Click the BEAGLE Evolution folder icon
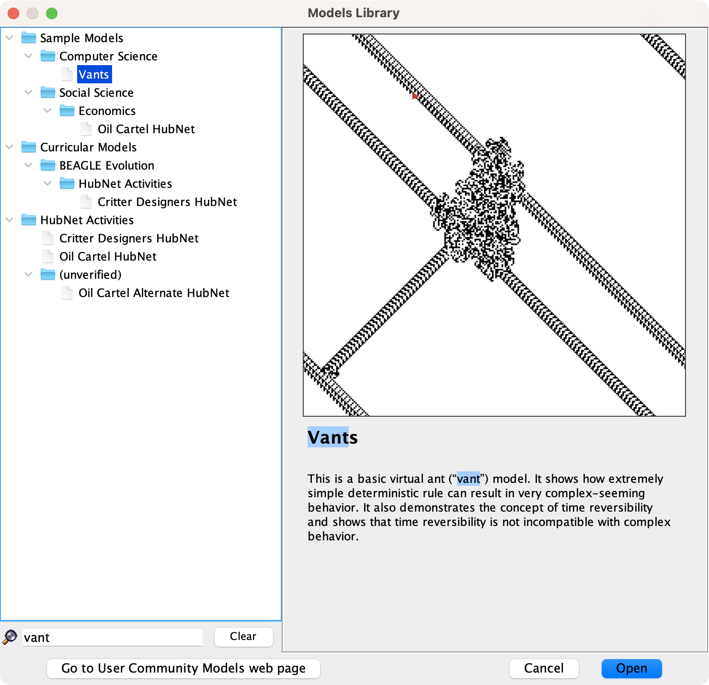 point(48,165)
